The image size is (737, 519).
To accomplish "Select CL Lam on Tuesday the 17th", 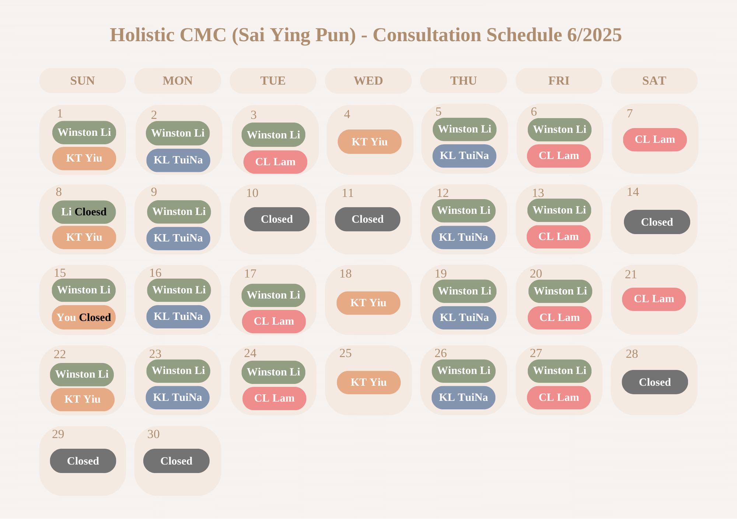I will tap(274, 321).
